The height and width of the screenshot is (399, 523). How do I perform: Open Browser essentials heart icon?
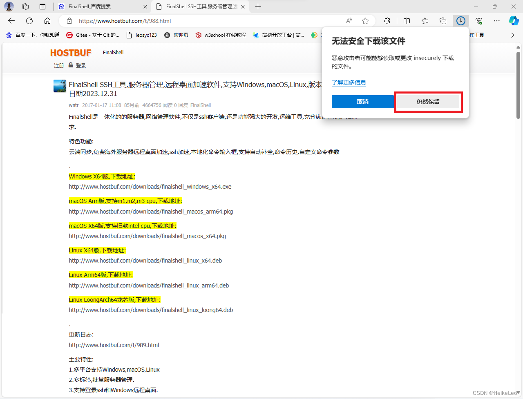point(479,21)
